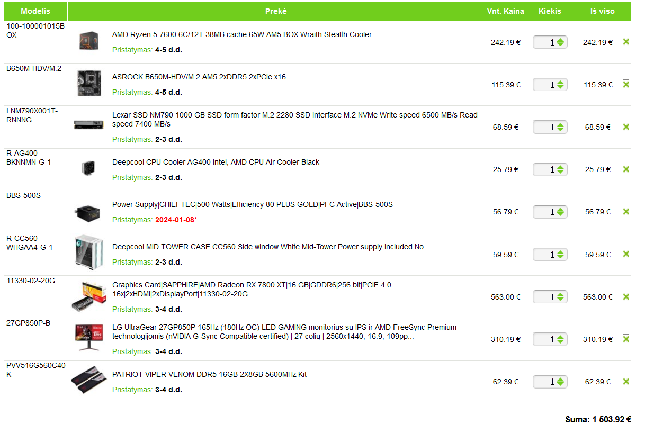The width and height of the screenshot is (645, 433).
Task: Delete the PATRIOT VIPER VENOM DDR5 kit
Action: coord(626,381)
